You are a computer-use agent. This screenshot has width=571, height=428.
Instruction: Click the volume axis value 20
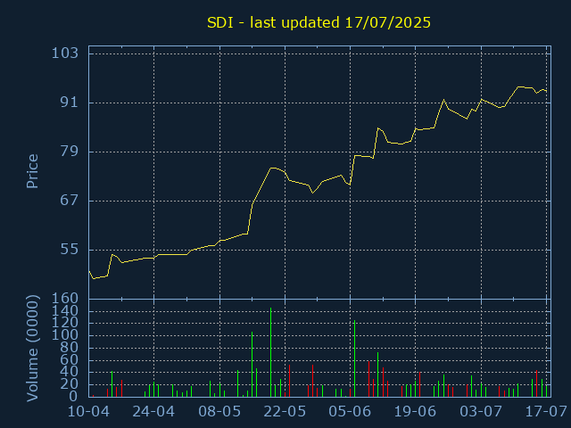[x=70, y=384]
